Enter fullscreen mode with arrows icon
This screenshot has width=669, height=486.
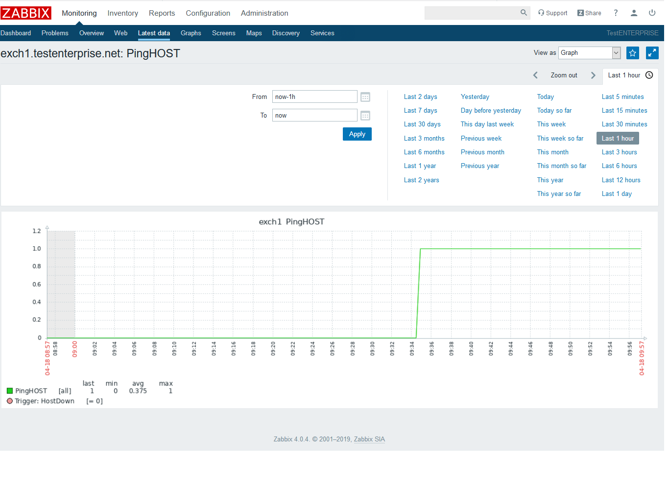coord(652,53)
